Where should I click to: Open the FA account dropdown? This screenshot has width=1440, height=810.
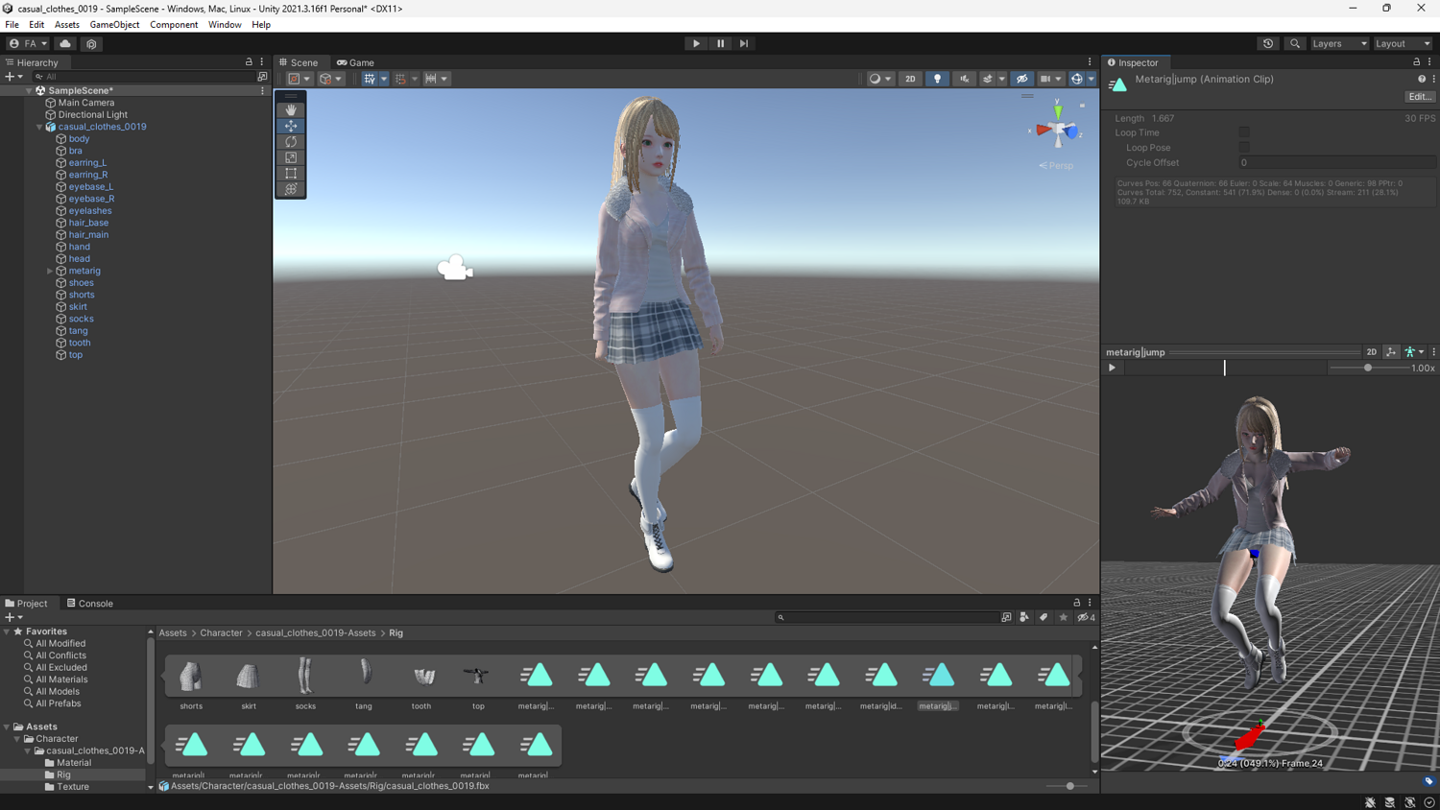point(28,43)
